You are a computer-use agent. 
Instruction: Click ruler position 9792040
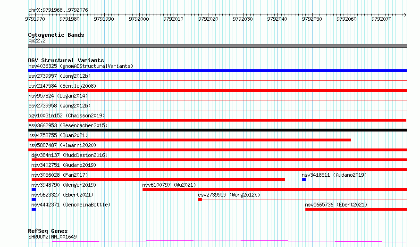coord(277,19)
